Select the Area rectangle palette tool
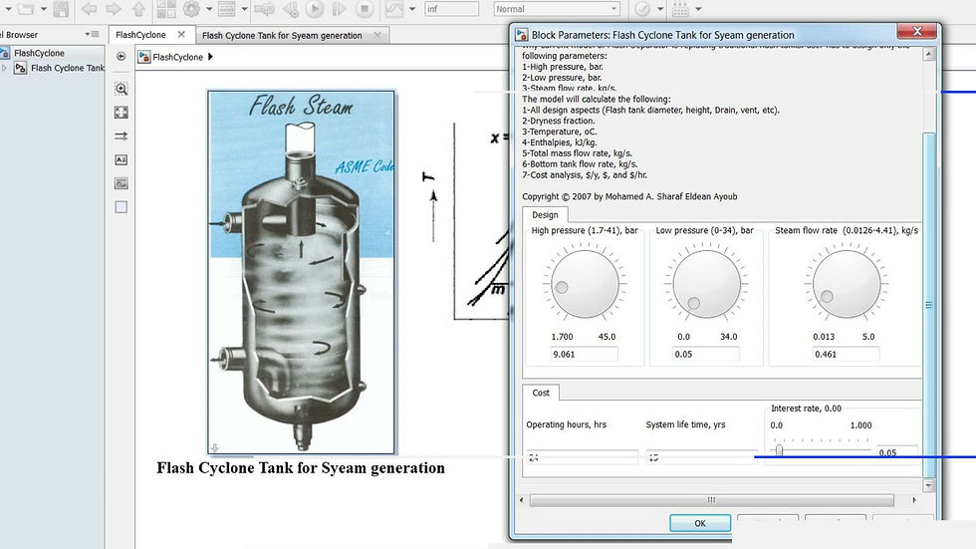 click(x=122, y=207)
